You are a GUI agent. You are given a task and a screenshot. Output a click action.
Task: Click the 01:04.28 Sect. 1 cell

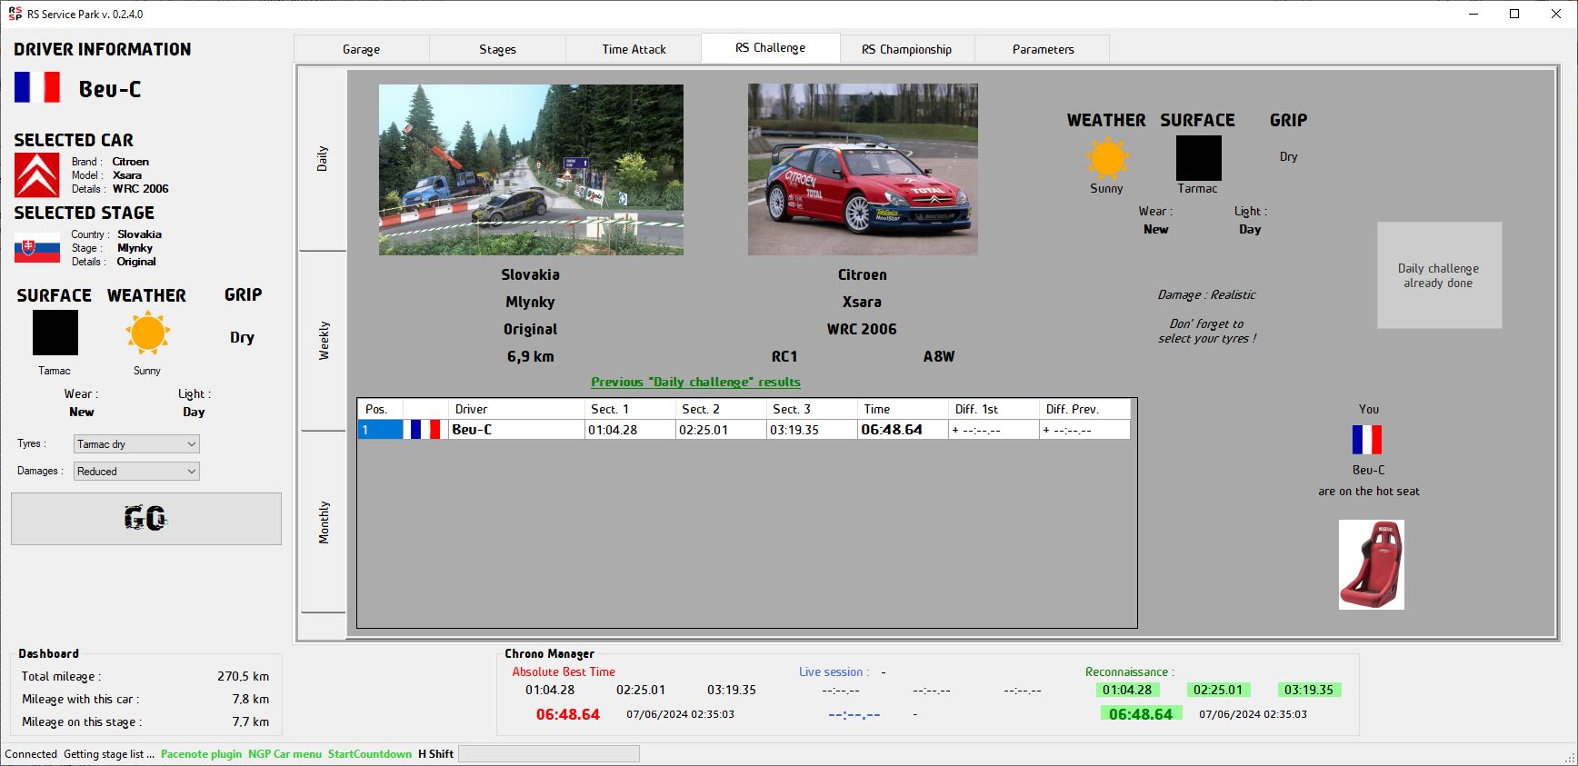(630, 430)
